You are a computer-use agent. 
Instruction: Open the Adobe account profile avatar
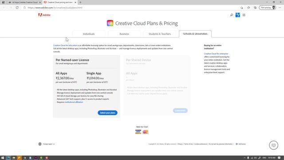pos(238,15)
